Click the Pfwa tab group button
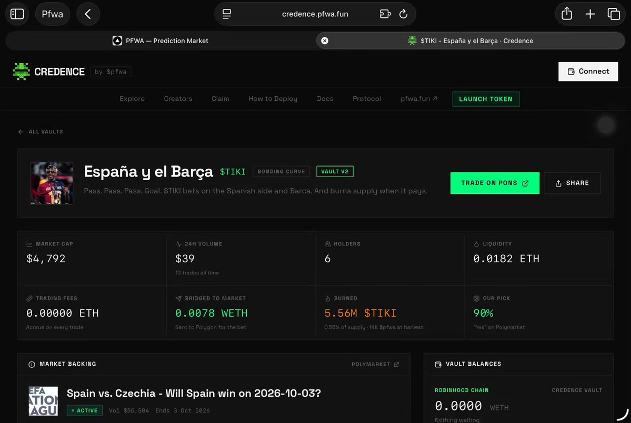 (x=52, y=14)
